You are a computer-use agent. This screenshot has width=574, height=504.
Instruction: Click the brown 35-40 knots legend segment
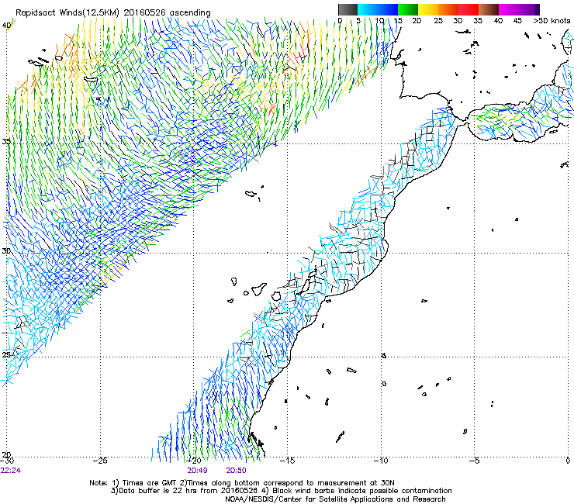pos(489,9)
